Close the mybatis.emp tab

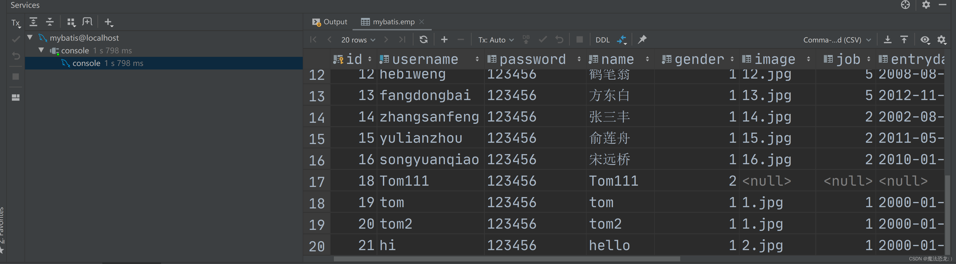(x=422, y=22)
